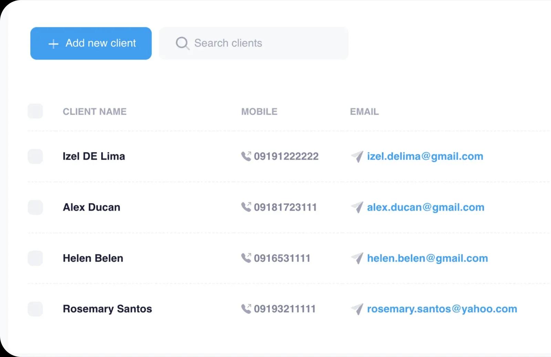Viewport: 551px width, 357px height.
Task: Click the phone icon for Helen Belen
Action: tap(247, 258)
